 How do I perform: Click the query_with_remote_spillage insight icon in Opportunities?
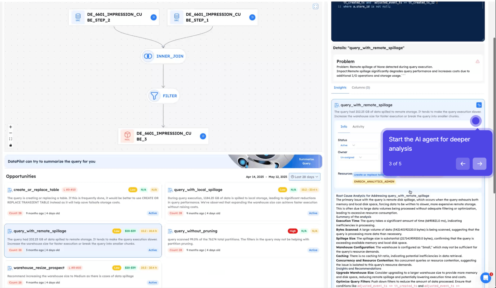click(10, 231)
